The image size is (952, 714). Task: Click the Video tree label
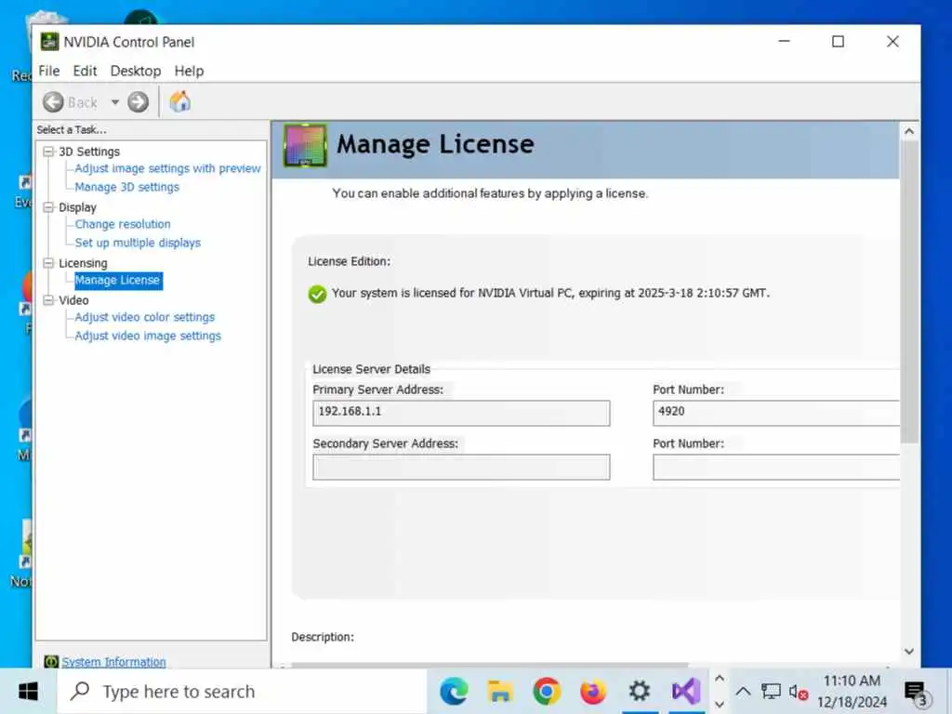pos(73,300)
